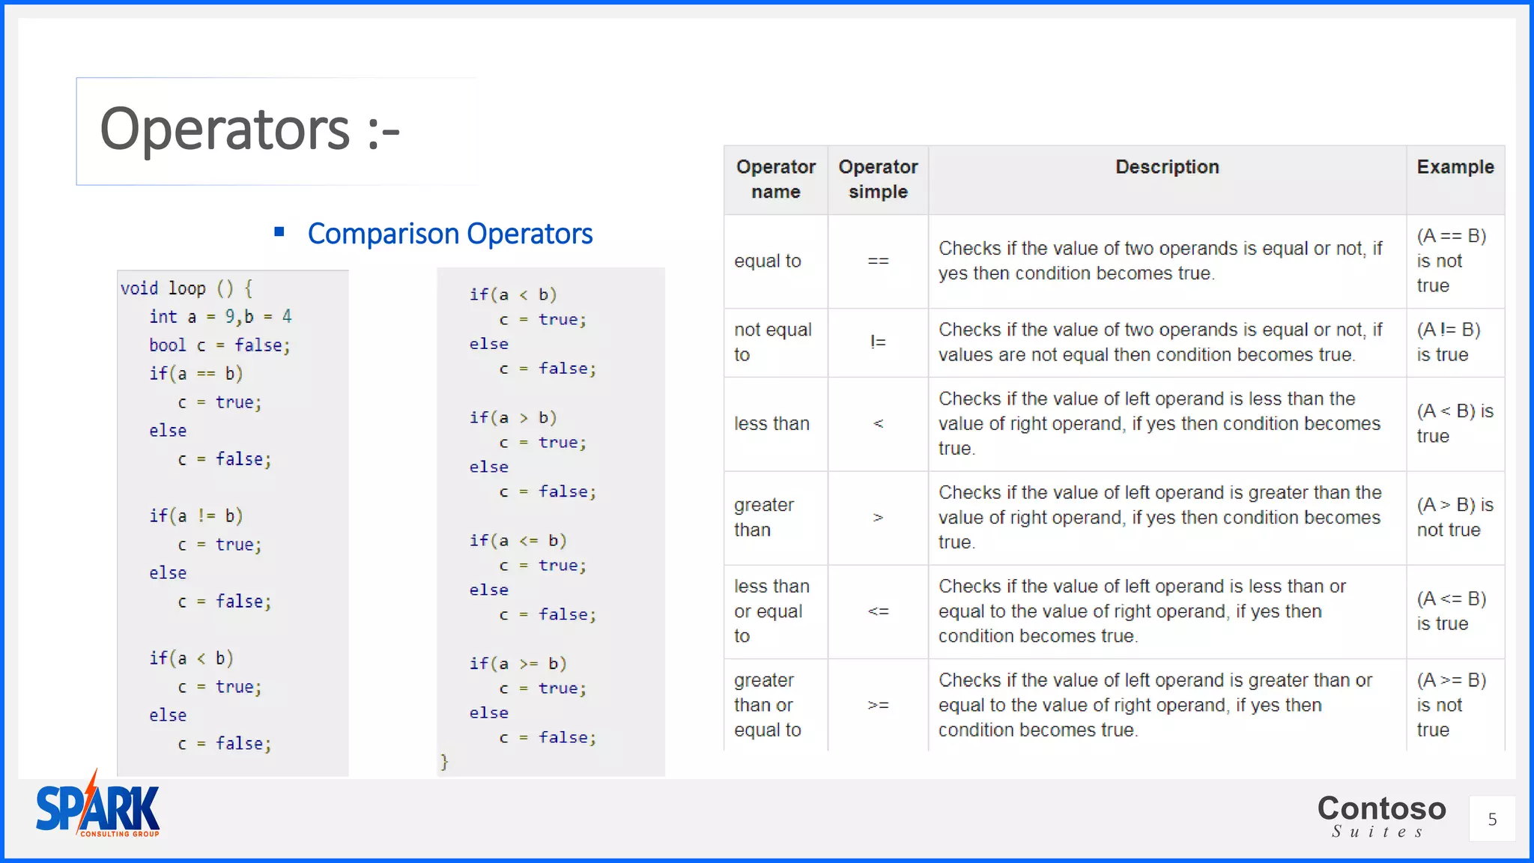This screenshot has height=863, width=1534.
Task: Click the Description column header
Action: 1166,167
